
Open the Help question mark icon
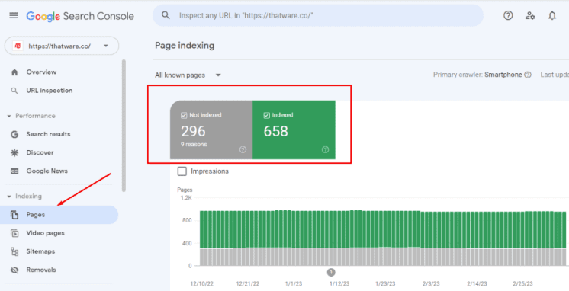tap(508, 15)
